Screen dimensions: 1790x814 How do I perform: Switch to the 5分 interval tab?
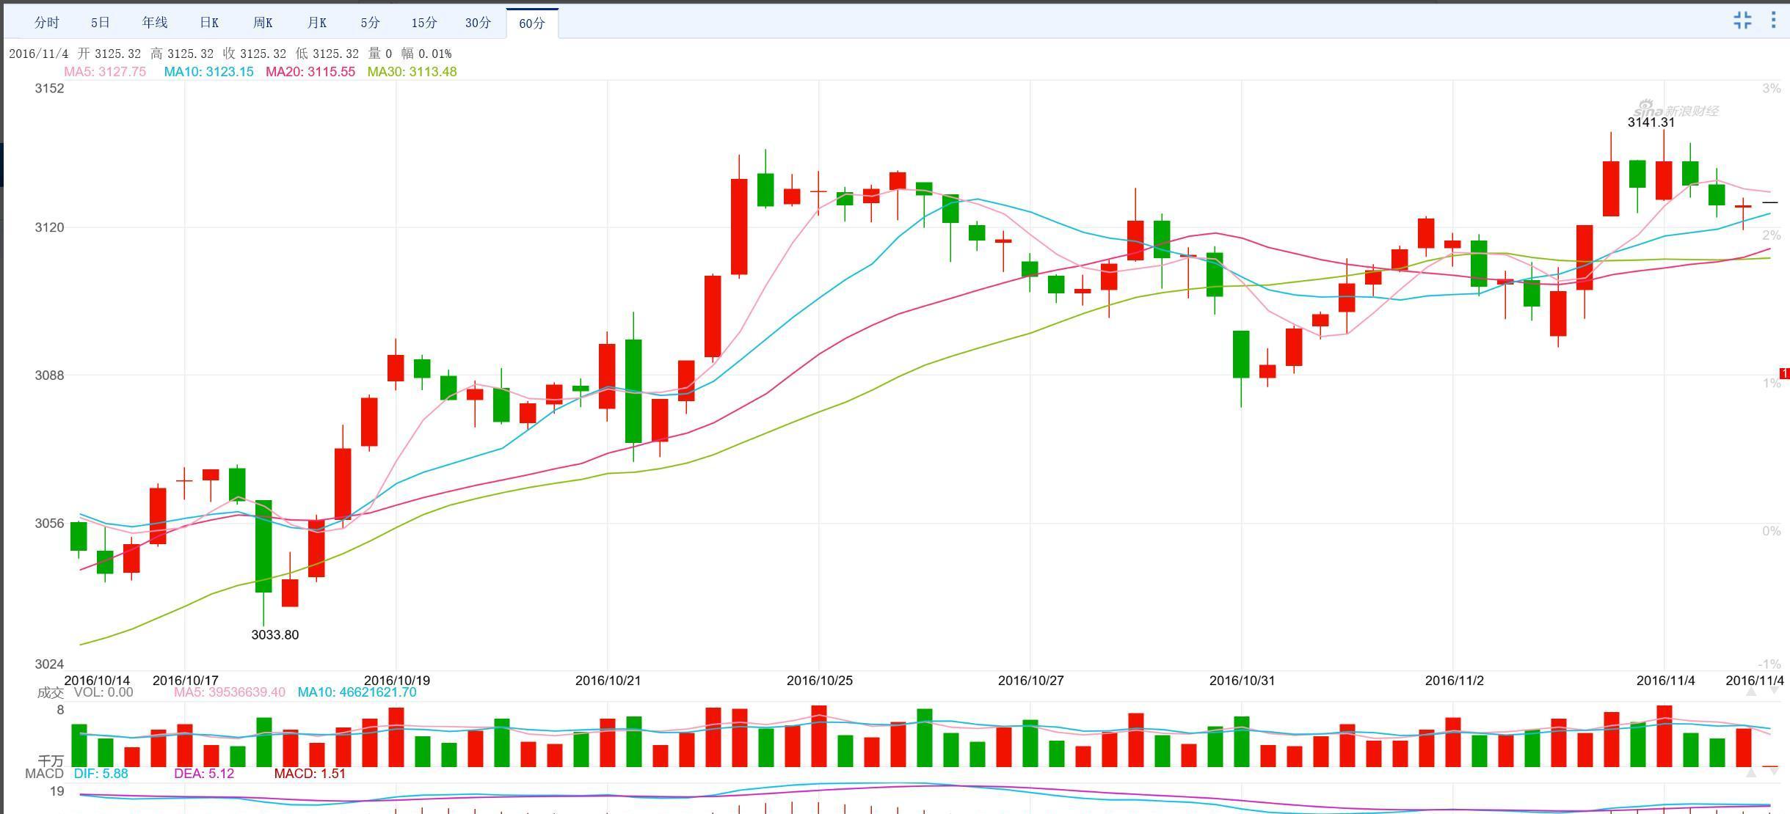pyautogui.click(x=371, y=23)
